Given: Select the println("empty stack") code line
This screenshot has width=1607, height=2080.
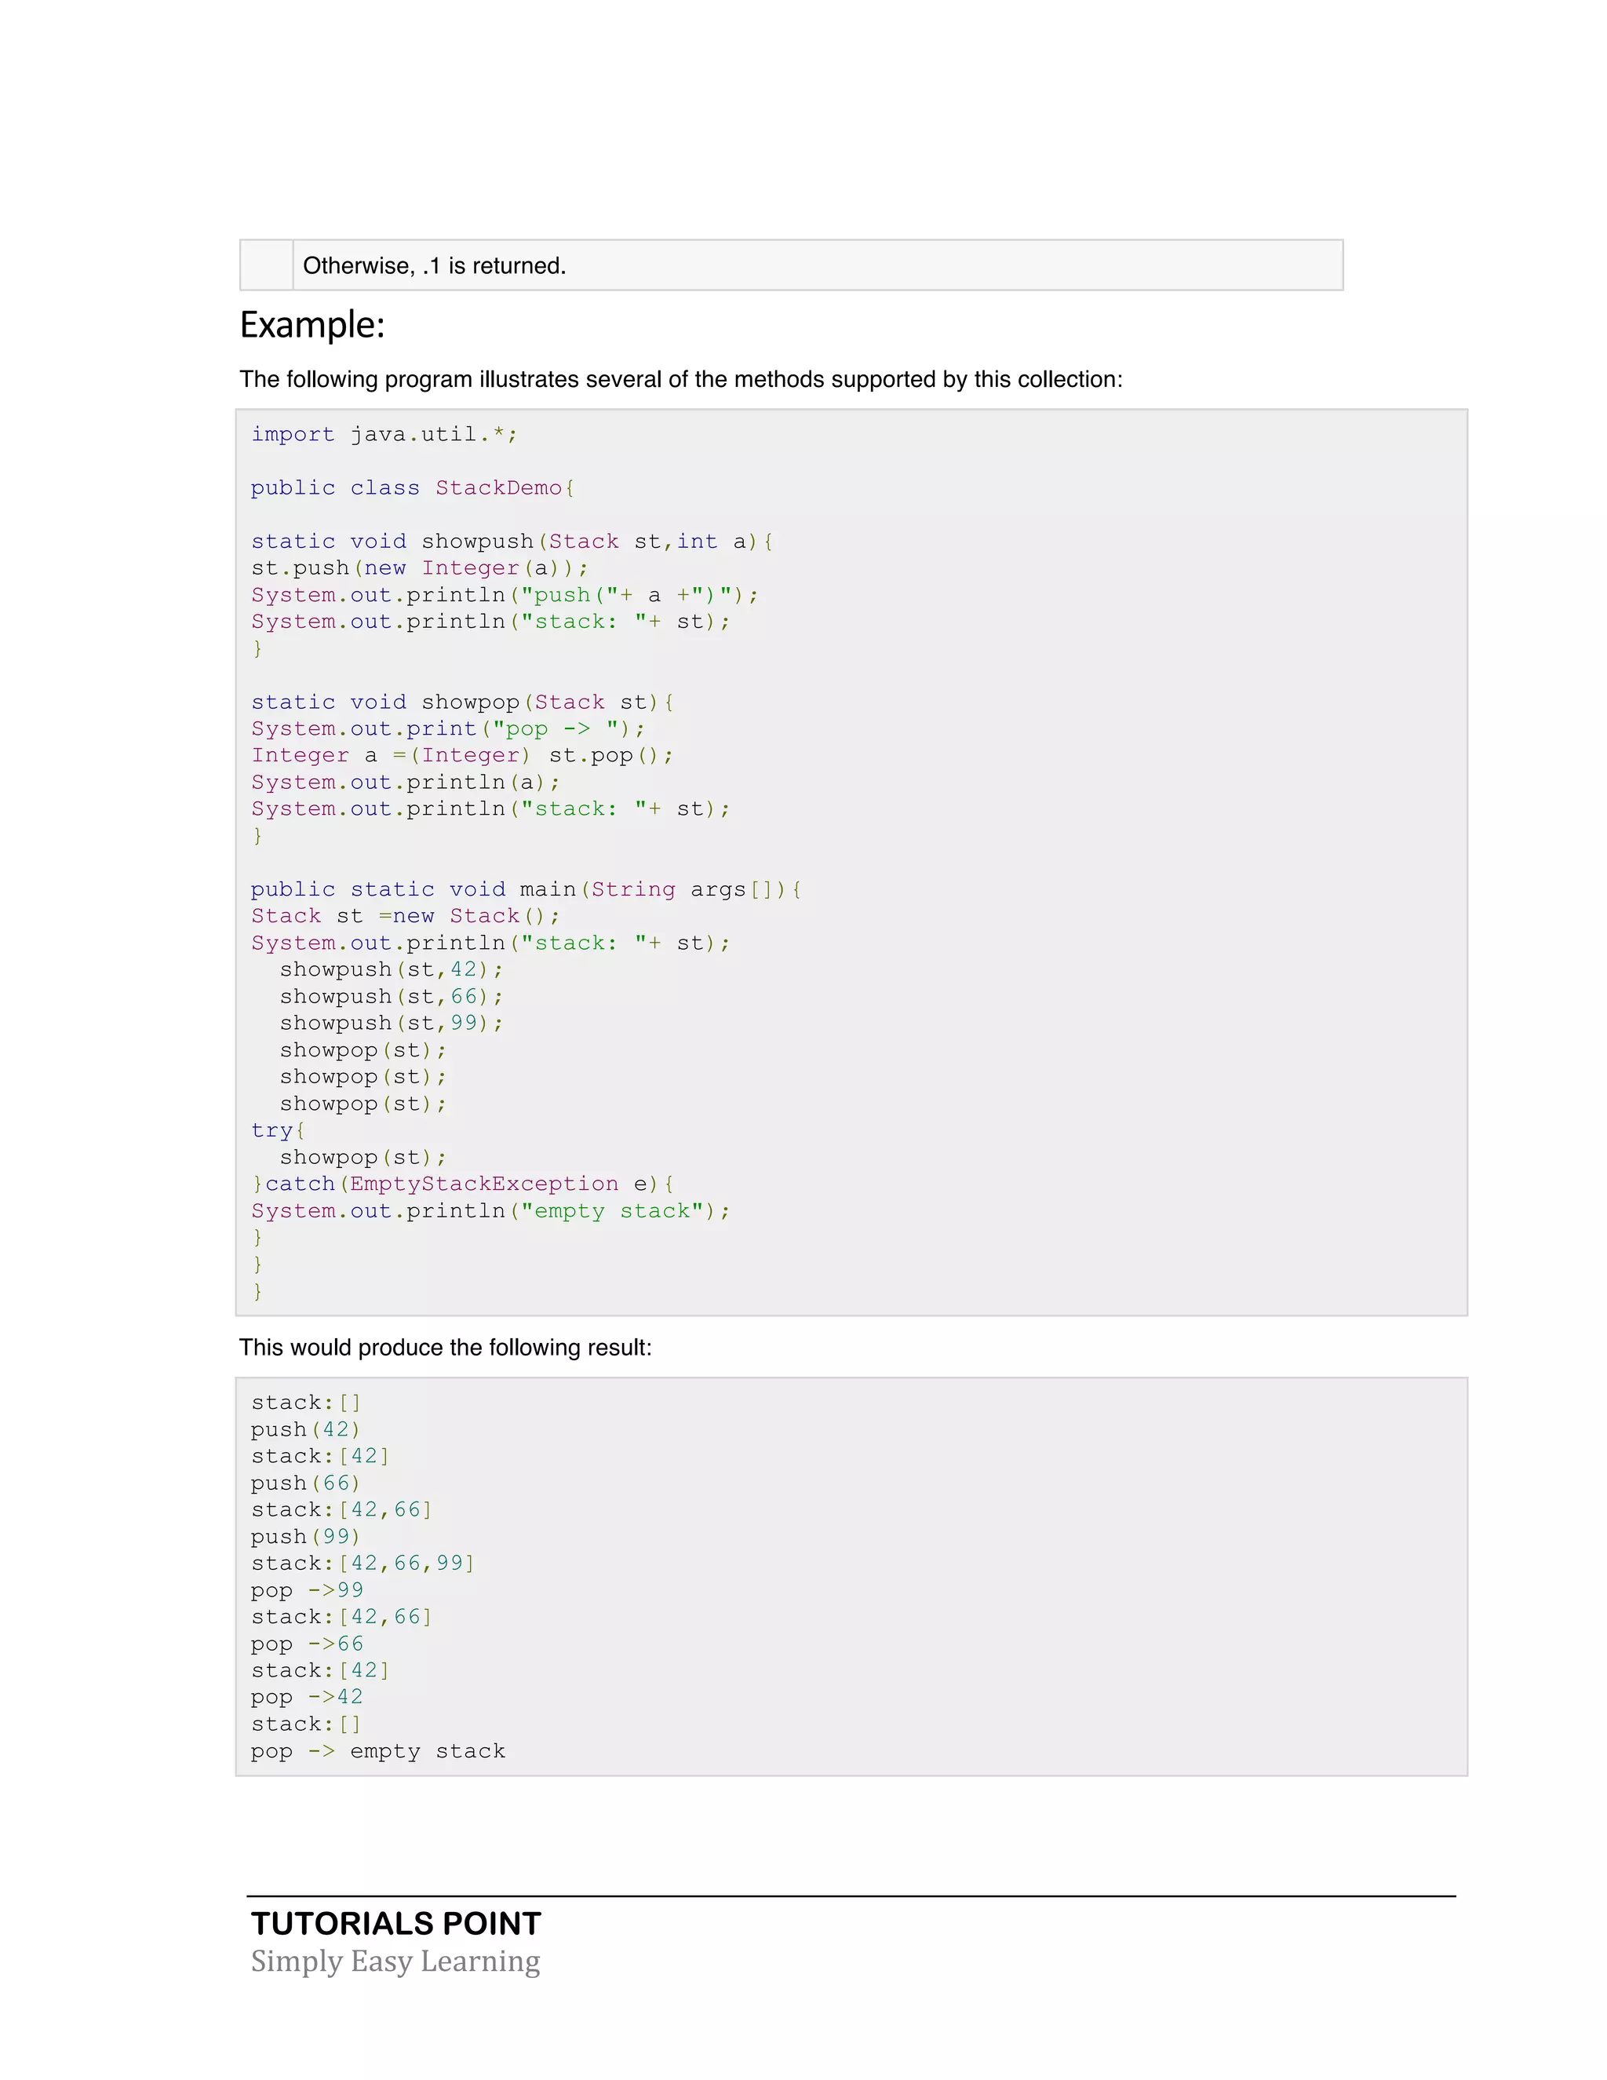Looking at the screenshot, I should pyautogui.click(x=490, y=1210).
